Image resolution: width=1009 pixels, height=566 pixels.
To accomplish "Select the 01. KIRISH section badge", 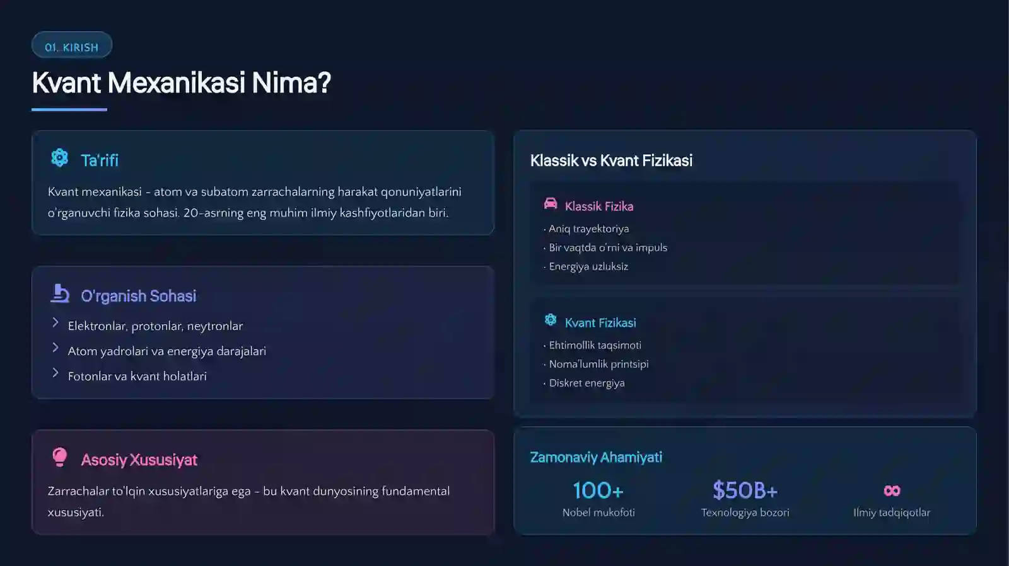I will coord(72,45).
